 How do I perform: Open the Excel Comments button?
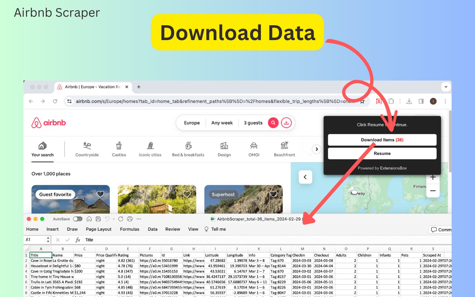[x=440, y=230]
